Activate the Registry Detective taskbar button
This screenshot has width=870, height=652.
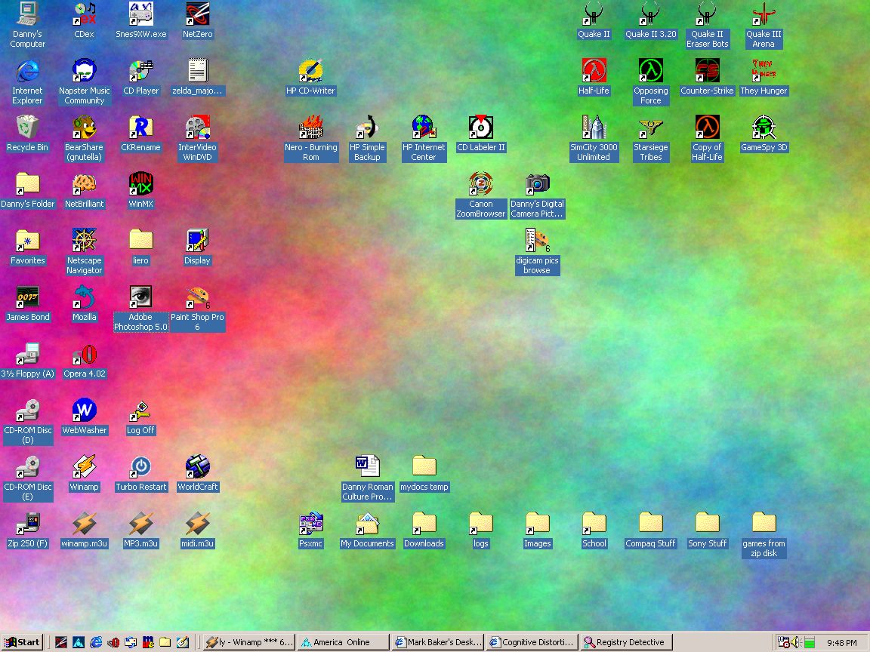click(x=625, y=642)
